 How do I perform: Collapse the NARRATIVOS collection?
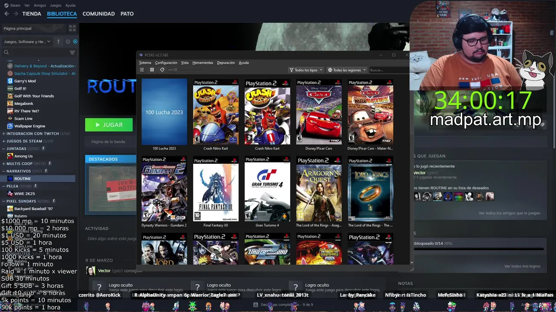click(4, 171)
